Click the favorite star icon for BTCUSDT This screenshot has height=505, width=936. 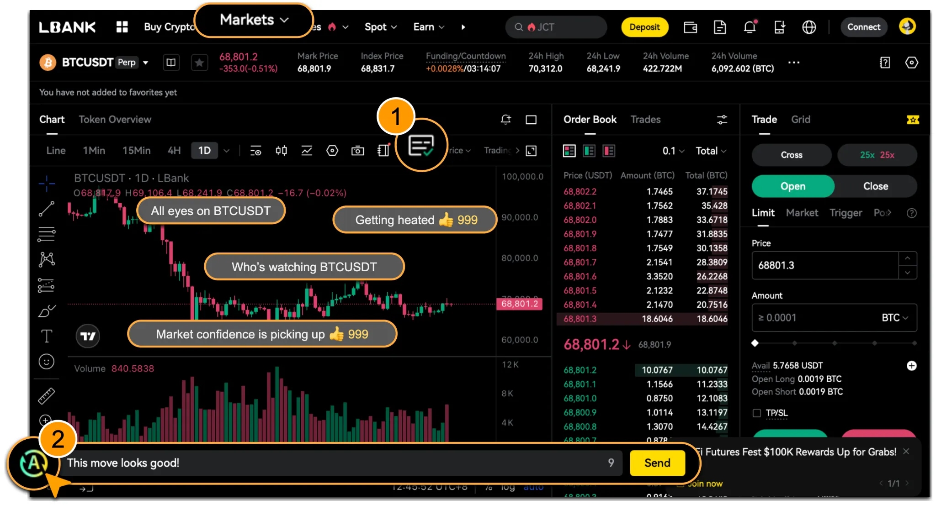199,63
